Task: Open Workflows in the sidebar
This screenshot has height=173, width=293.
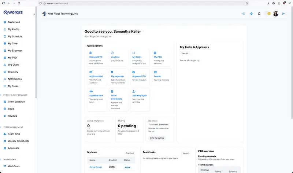Action: coord(14,166)
